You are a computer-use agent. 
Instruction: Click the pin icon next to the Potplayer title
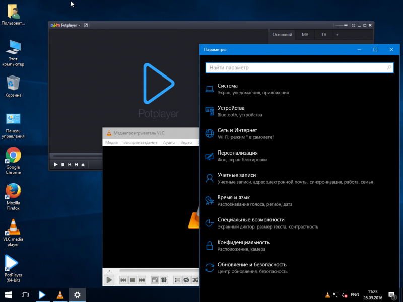(x=86, y=25)
